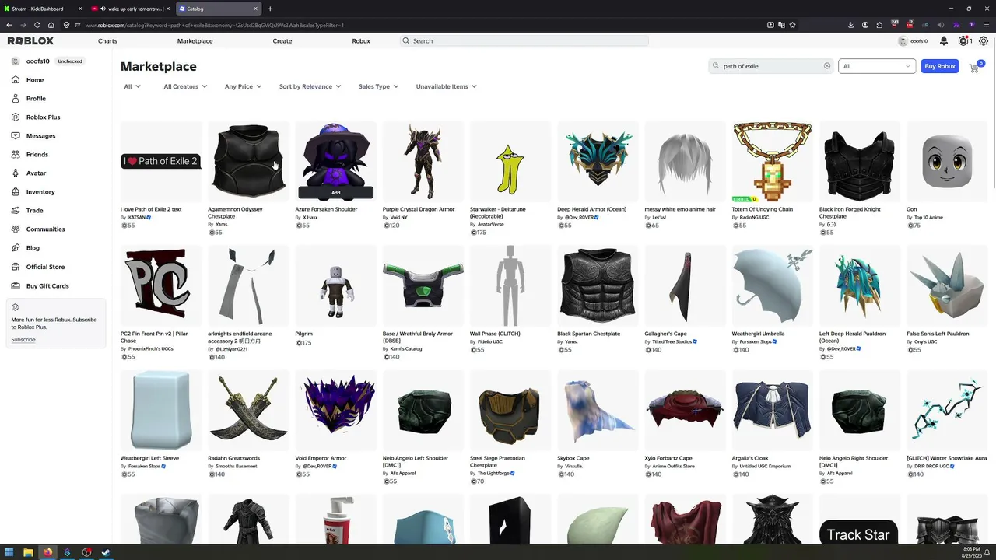Click the Roblox logo in the header
Viewport: 996px width, 560px height.
pyautogui.click(x=30, y=40)
